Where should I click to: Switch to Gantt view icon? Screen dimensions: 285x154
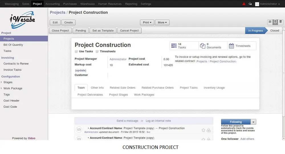point(280,22)
